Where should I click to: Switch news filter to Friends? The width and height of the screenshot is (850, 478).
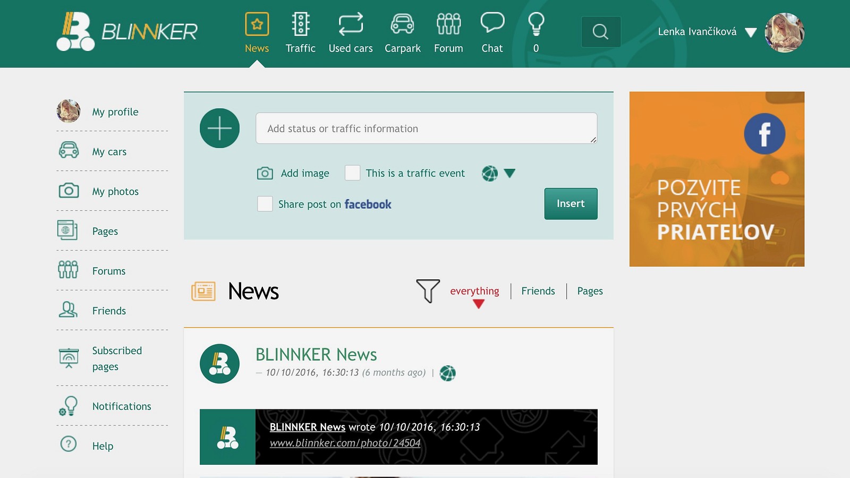point(538,291)
